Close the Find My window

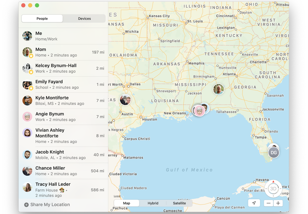[x=23, y=6]
